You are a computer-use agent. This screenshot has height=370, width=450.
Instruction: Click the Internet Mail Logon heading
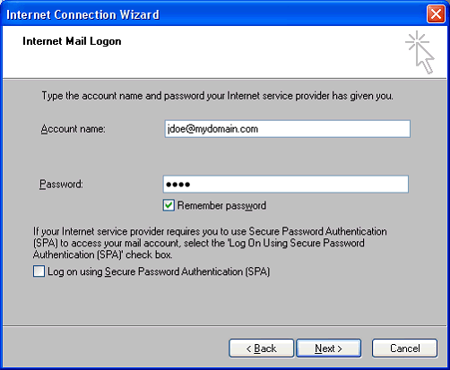(72, 41)
